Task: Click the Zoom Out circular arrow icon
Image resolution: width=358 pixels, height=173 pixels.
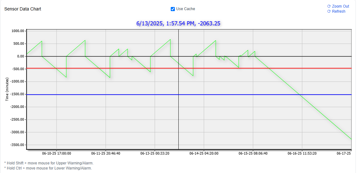Action: click(329, 6)
